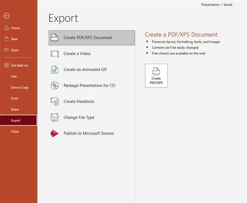Click the printer icon beside Create PDF/XPS Document

click(x=55, y=38)
